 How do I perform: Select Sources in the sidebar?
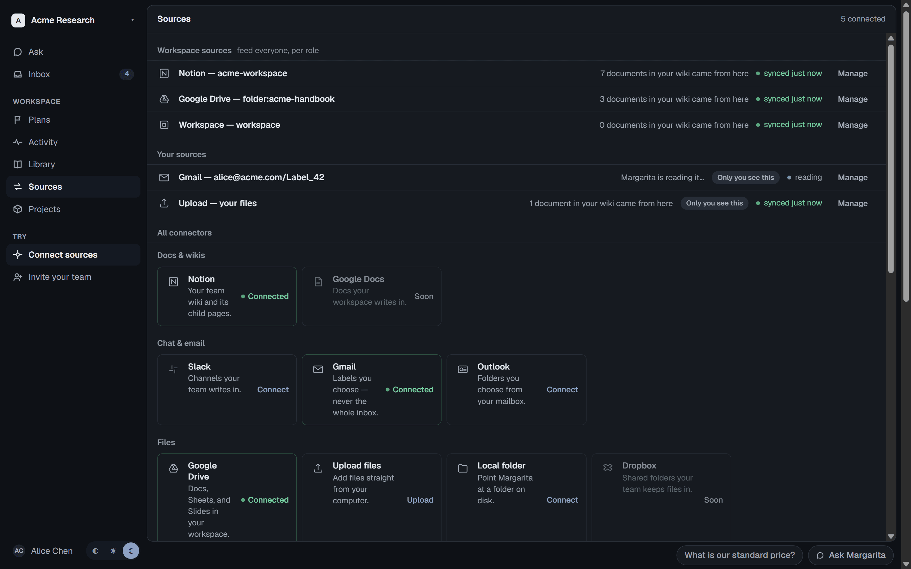pos(73,187)
